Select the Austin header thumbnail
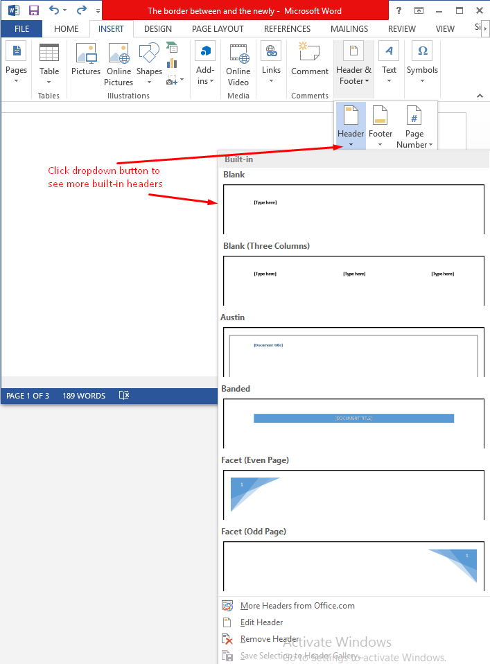Viewport: 490px width, 664px height. pos(353,352)
